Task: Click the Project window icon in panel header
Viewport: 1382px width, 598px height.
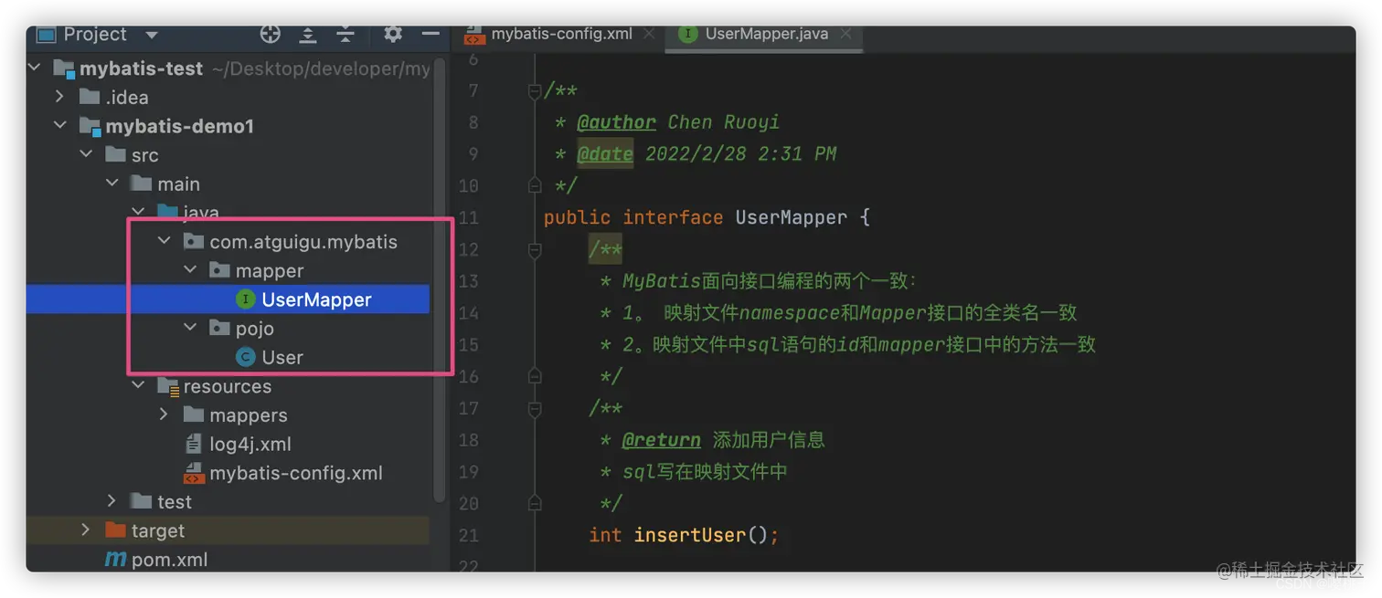Action: coord(47,35)
